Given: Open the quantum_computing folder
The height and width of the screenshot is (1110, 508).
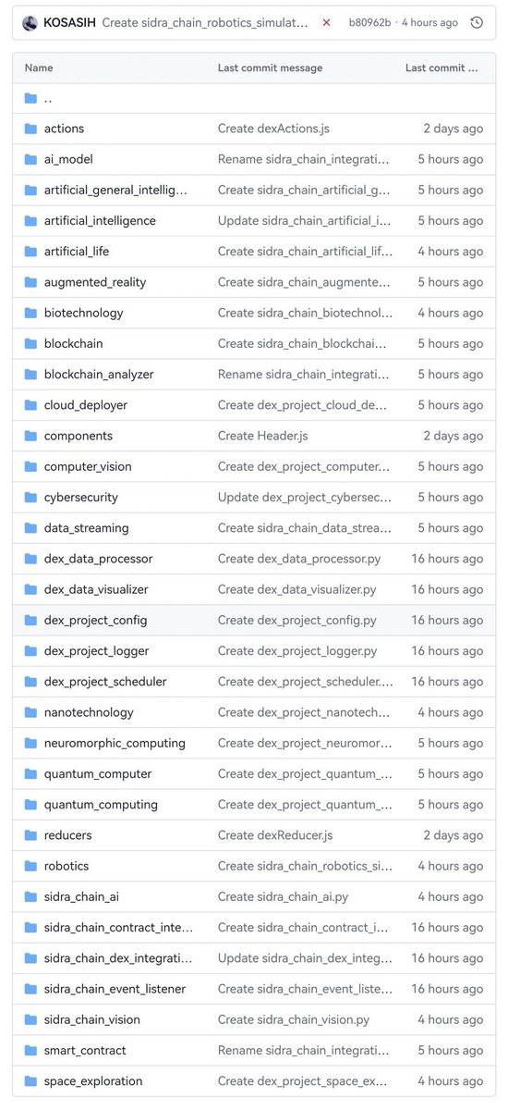Looking at the screenshot, I should (x=101, y=805).
